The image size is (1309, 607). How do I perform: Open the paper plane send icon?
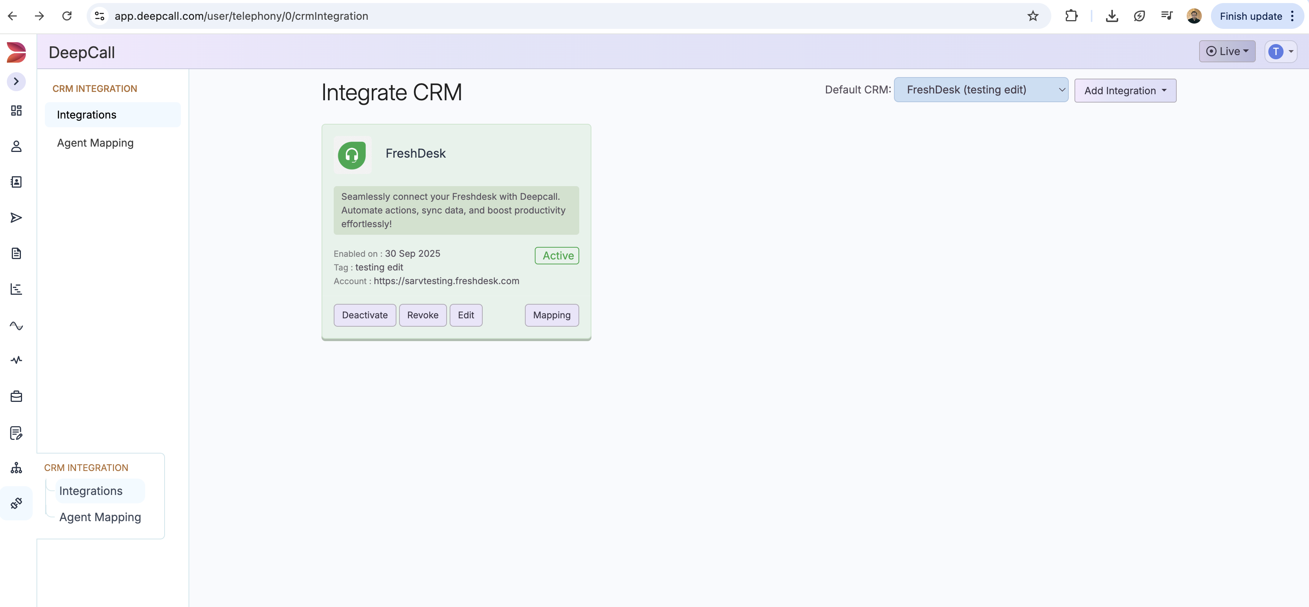click(16, 218)
